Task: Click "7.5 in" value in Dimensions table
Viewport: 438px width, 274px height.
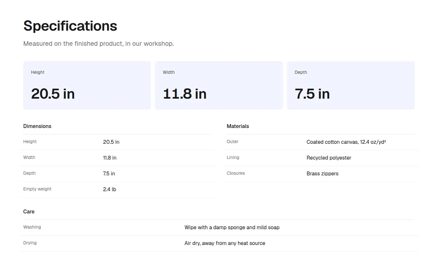Action: [x=109, y=173]
